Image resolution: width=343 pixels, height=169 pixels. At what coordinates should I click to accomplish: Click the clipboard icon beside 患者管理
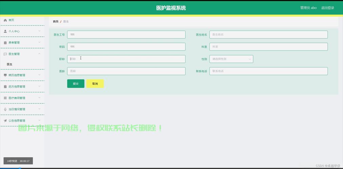tap(5, 43)
